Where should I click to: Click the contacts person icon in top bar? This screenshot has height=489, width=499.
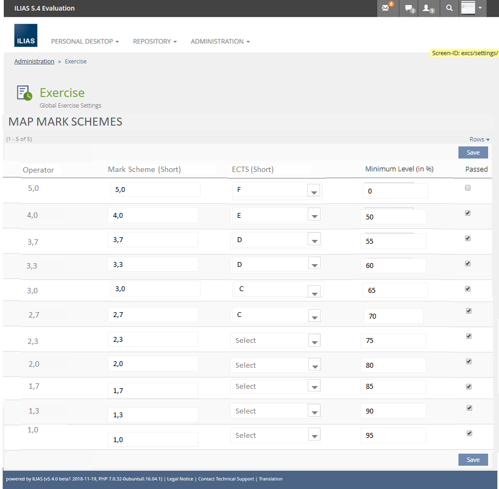(x=428, y=9)
